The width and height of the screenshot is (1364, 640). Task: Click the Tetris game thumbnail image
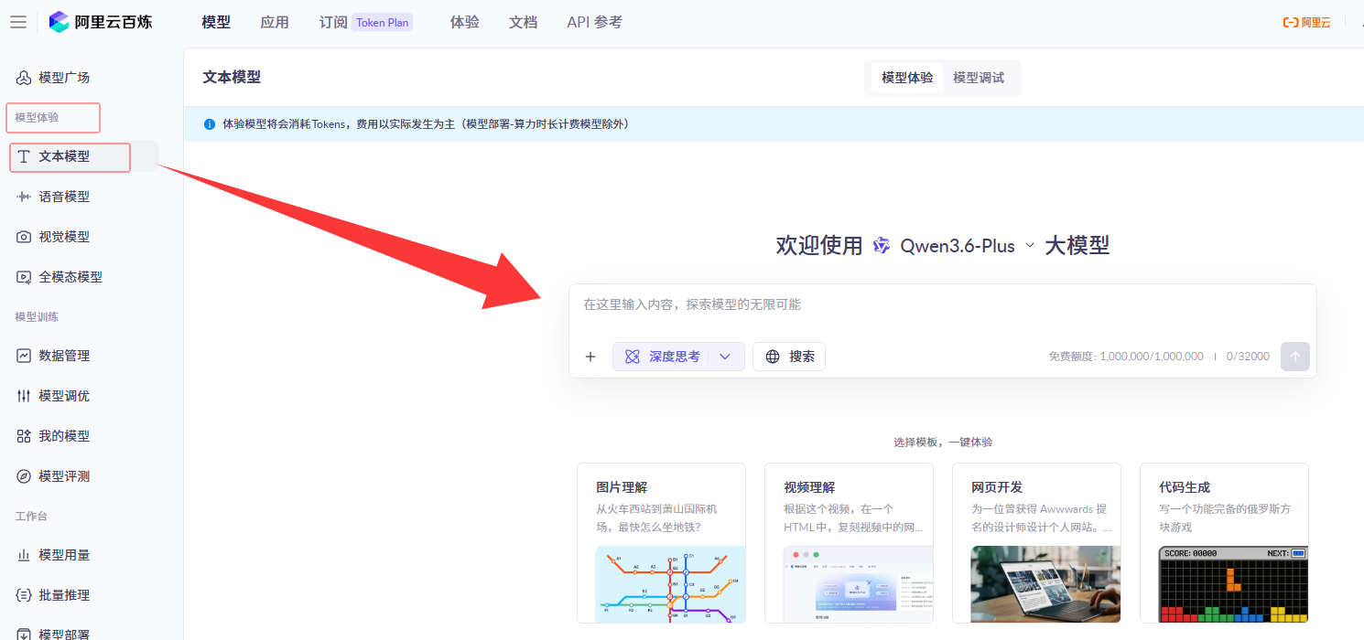tap(1233, 584)
